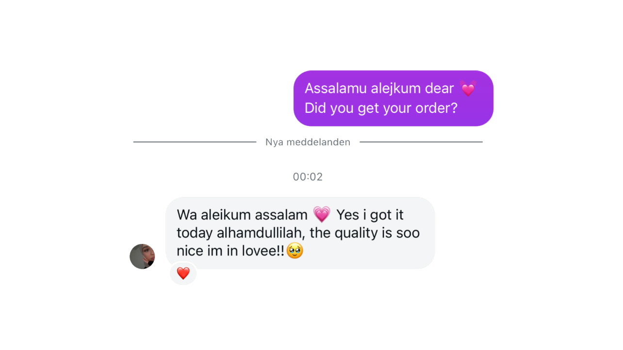Click the divider line following "Nya meddelanden"
Screen dimensions: 623x350
point(421,142)
